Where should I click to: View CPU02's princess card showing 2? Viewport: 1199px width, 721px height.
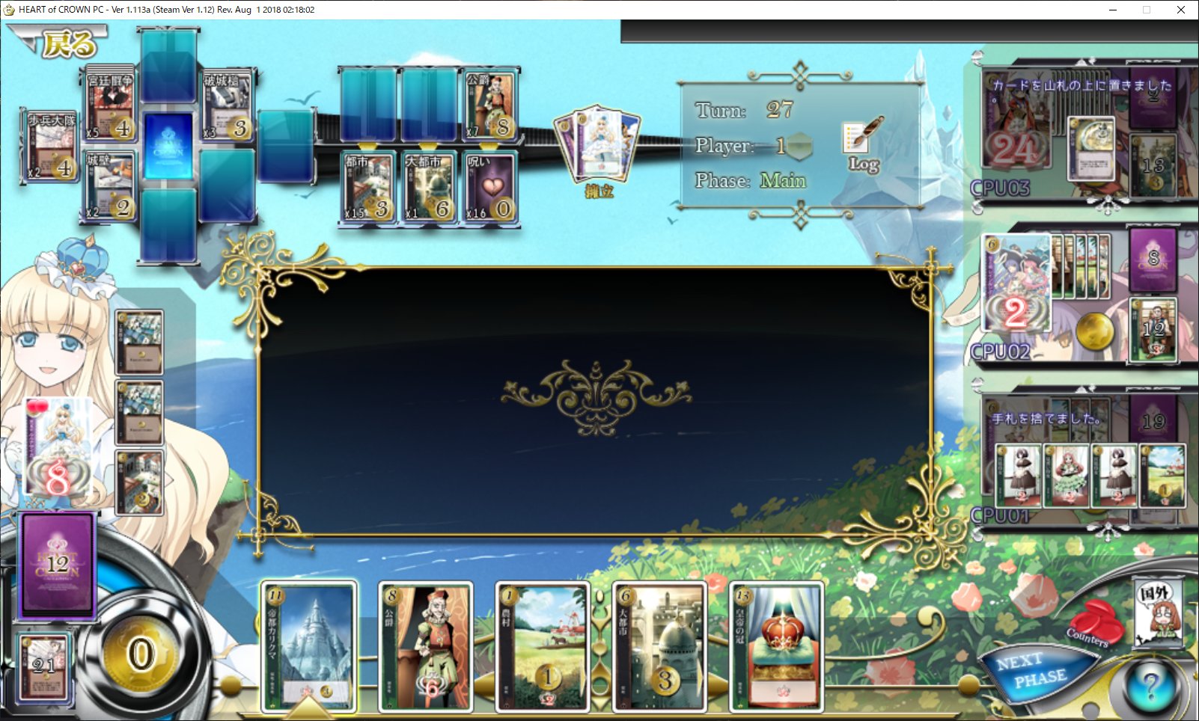tap(1016, 282)
